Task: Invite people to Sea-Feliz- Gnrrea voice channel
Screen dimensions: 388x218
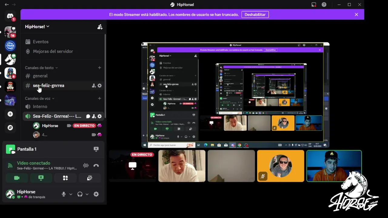Action: 94,116
